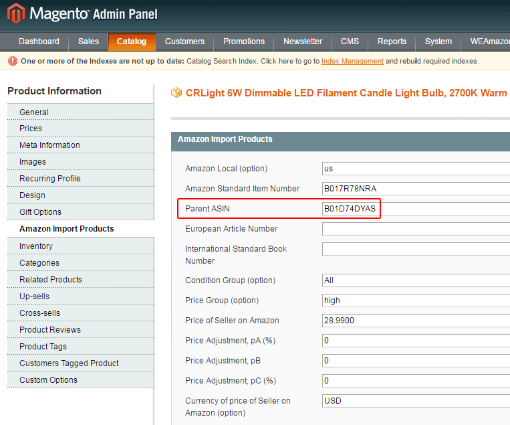Screen dimensions: 510x425
Task: Open the Inventory tab
Action: pos(81,246)
